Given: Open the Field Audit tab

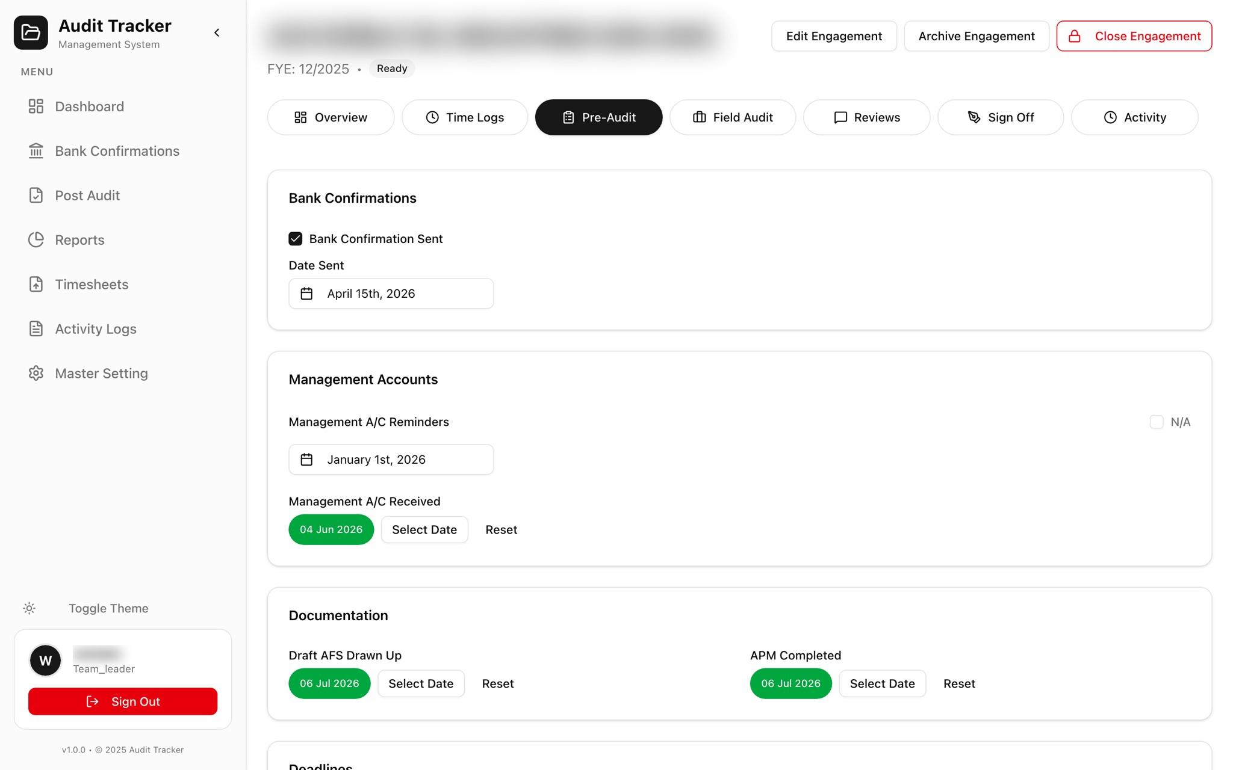Looking at the screenshot, I should [x=733, y=117].
